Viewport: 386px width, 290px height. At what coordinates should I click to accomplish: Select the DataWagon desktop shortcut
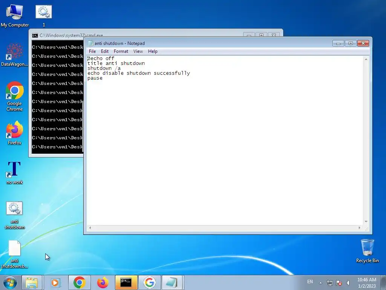(x=15, y=55)
